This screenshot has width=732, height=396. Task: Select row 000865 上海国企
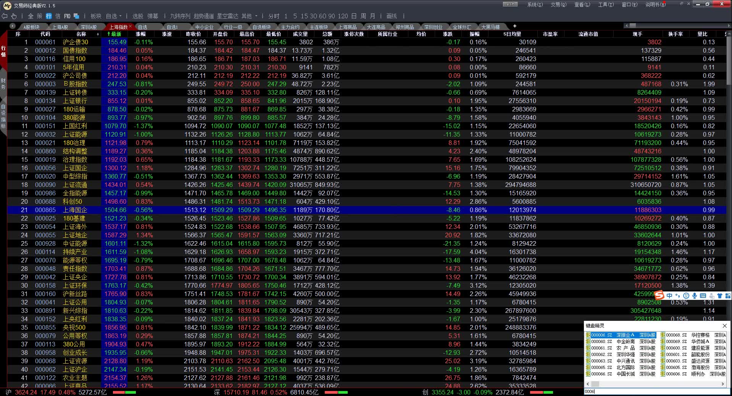pos(366,210)
